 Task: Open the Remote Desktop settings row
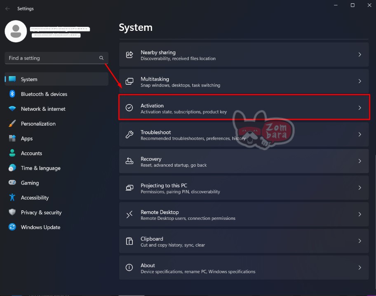click(244, 214)
